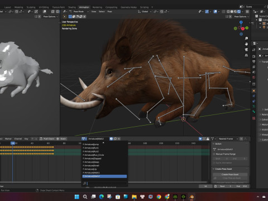Click the hand pan-view viewport icon
The height and width of the screenshot is (201, 268).
coord(246,44)
